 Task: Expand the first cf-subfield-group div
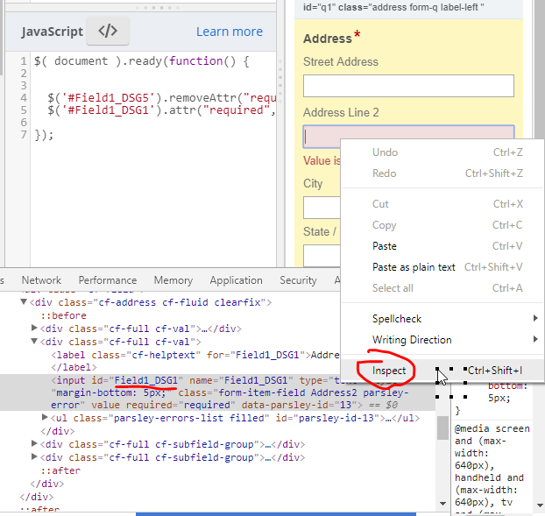[x=35, y=444]
